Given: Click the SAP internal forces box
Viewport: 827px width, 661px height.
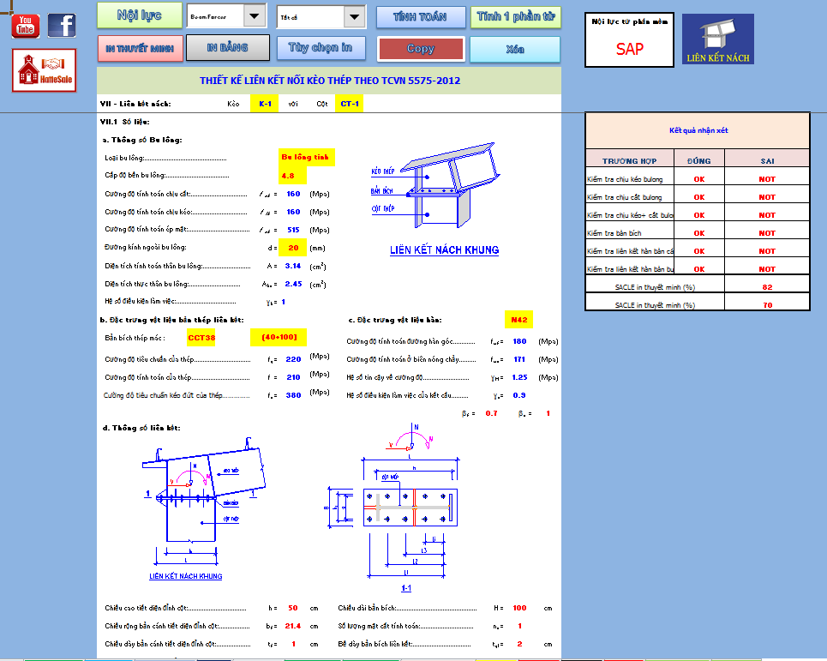Looking at the screenshot, I should (x=629, y=40).
